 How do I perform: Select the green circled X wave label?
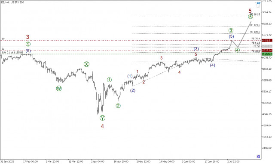click(x=86, y=64)
